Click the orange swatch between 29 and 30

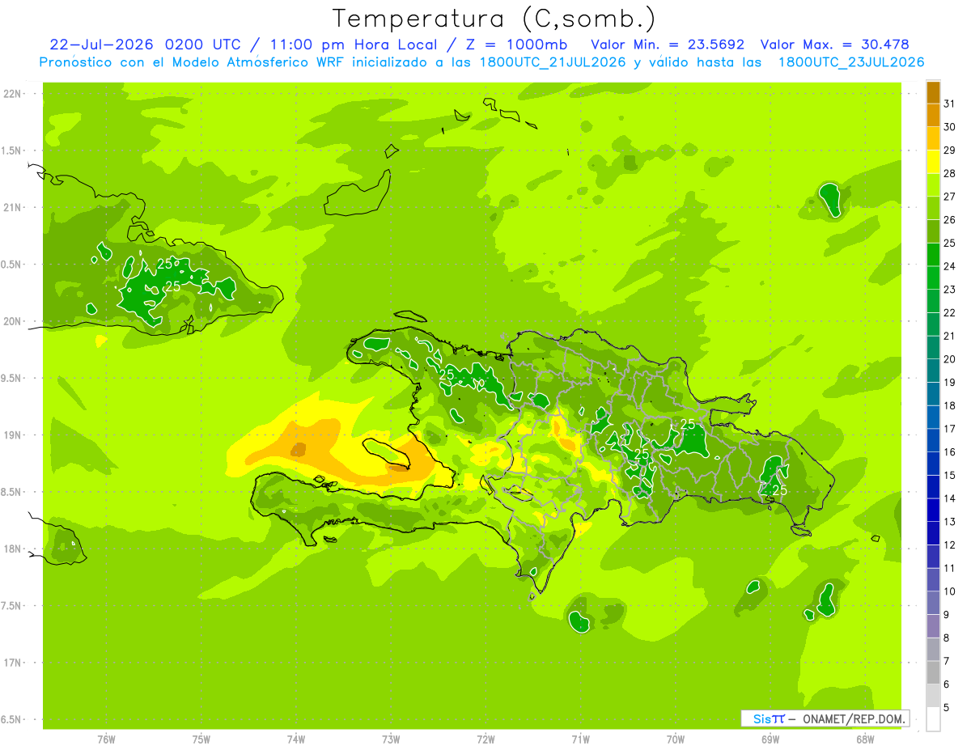point(933,138)
